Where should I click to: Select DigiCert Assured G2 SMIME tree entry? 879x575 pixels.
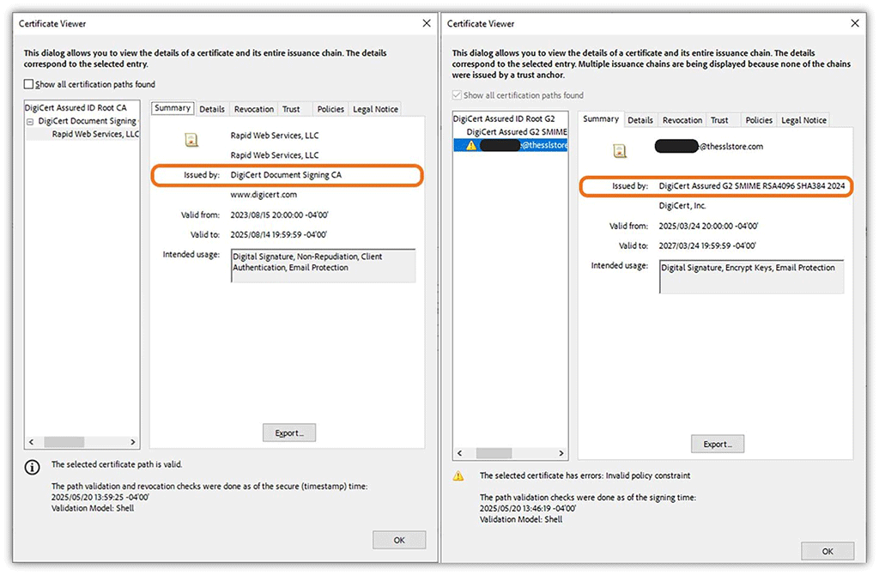(517, 131)
